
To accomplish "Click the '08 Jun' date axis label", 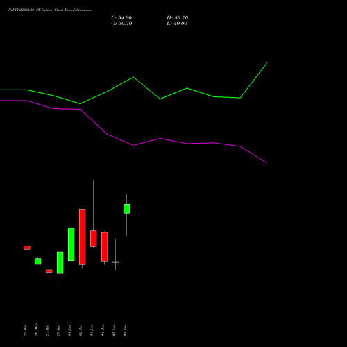I will [125, 330].
